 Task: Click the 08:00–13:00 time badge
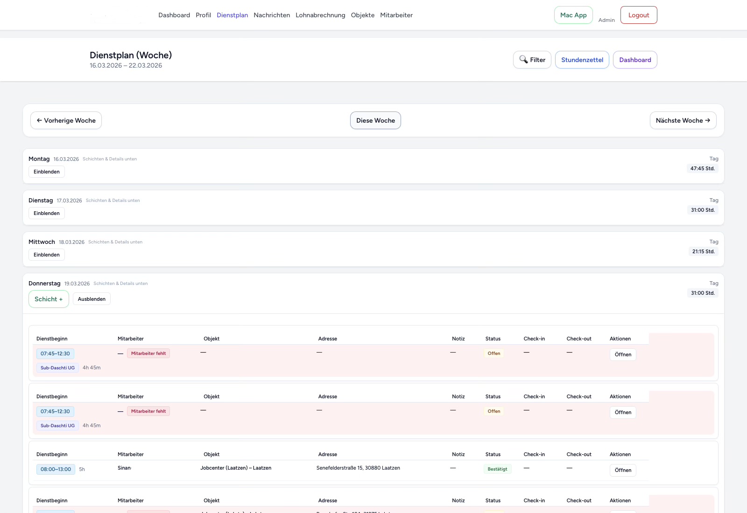click(56, 469)
